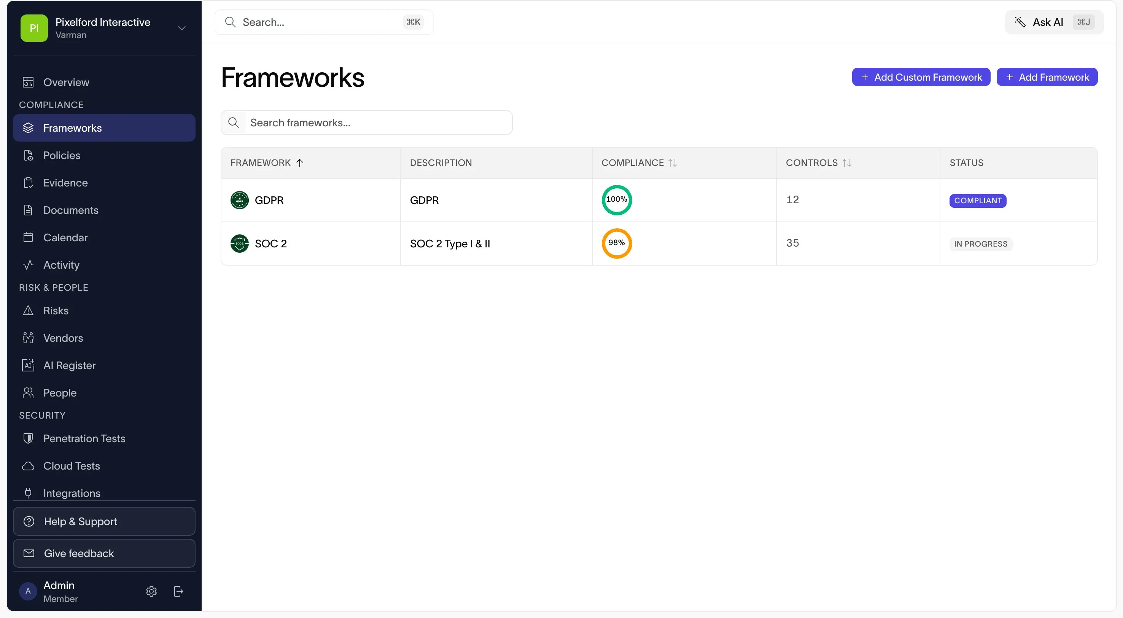Click the settings gear icon next to Admin

[x=151, y=591]
